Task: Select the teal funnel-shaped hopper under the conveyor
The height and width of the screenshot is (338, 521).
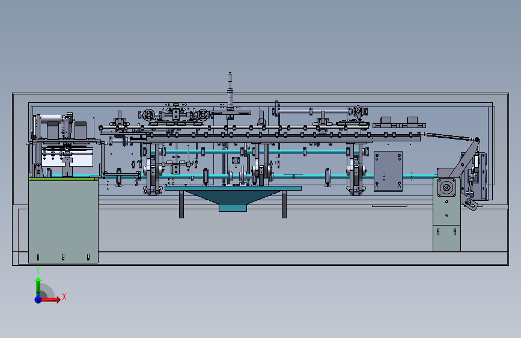Action: click(233, 197)
